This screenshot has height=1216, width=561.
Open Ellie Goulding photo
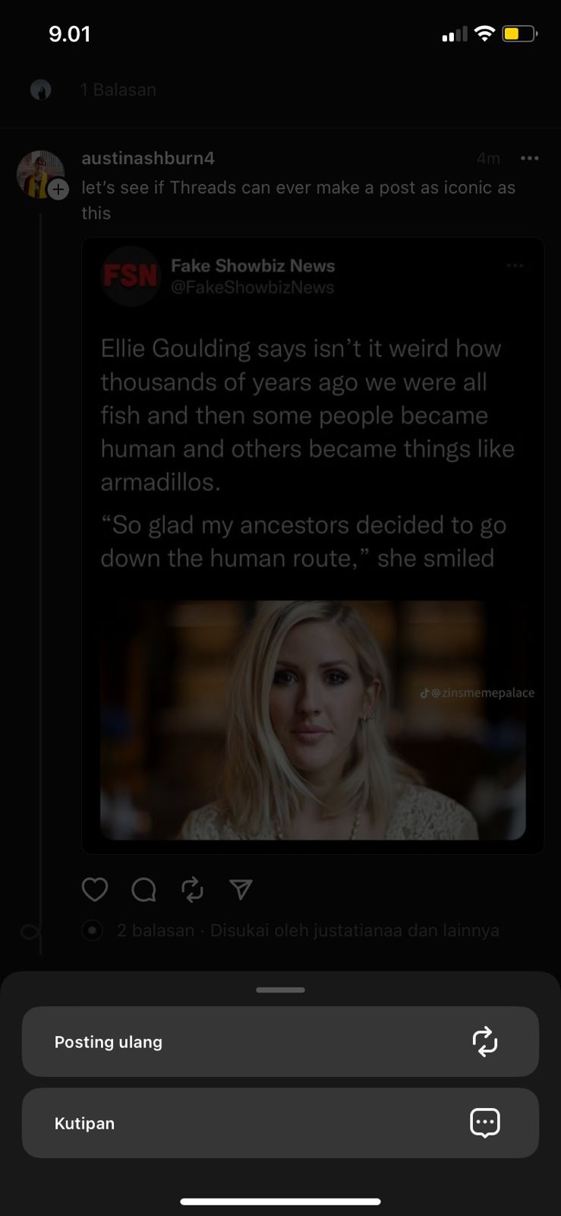[313, 720]
